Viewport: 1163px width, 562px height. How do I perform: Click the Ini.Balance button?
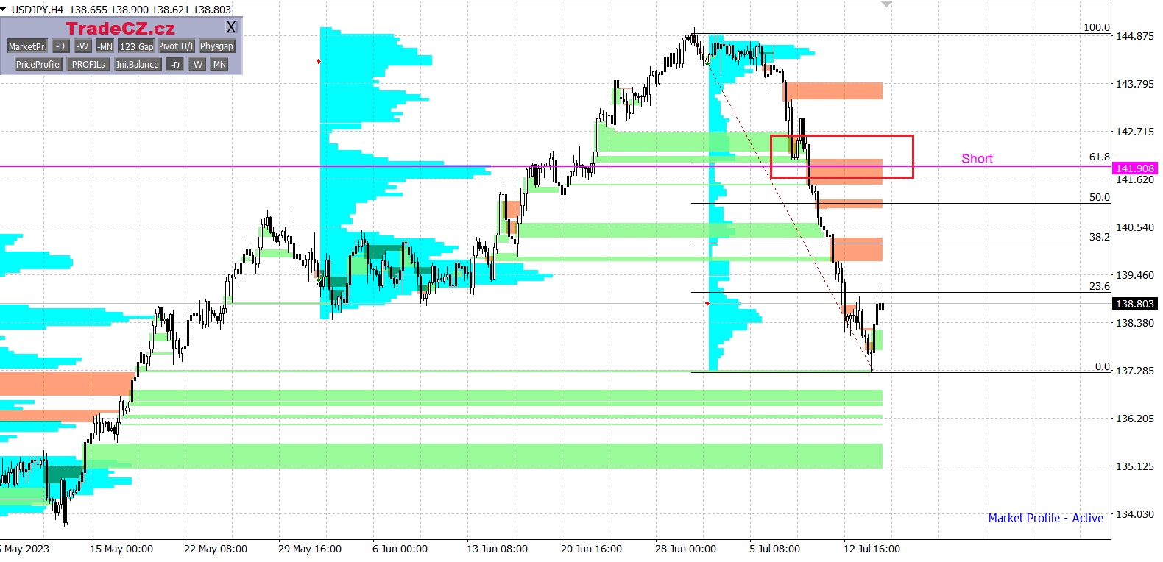(x=138, y=65)
